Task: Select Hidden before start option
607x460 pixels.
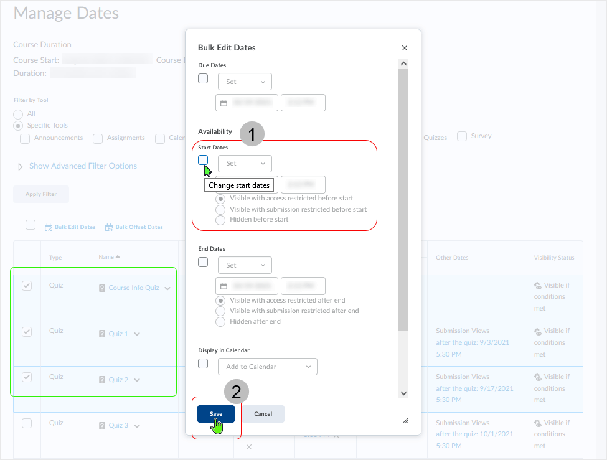Action: click(x=220, y=220)
